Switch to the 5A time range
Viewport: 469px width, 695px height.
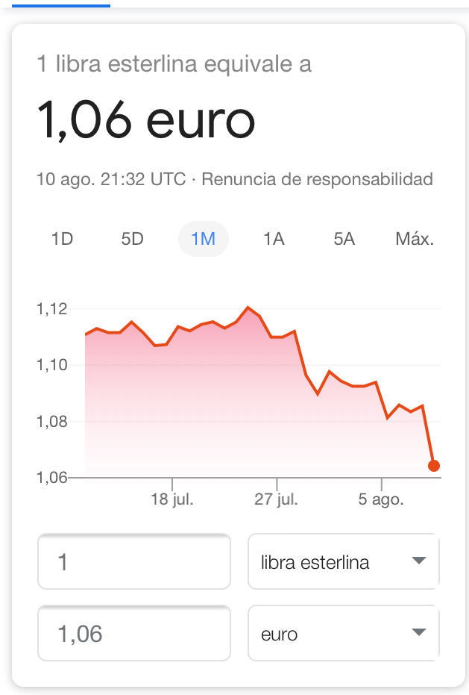pos(344,239)
